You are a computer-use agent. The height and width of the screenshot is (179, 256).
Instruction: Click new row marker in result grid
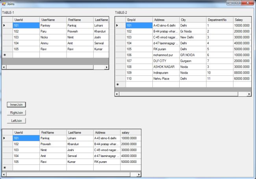(7, 168)
